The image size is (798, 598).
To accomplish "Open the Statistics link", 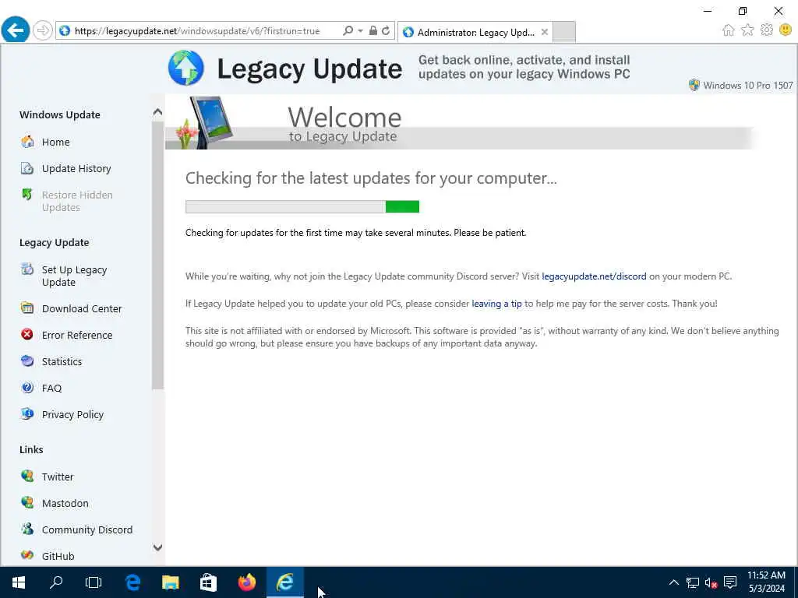I will tap(62, 361).
